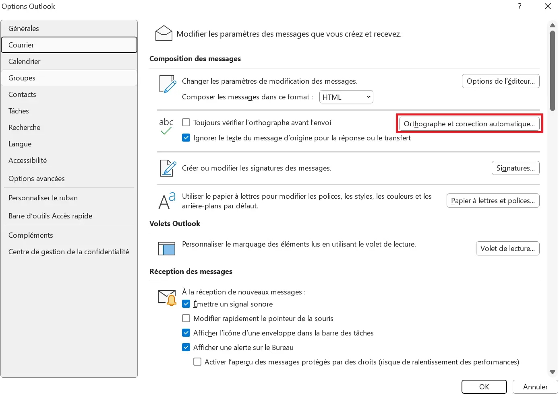Toggle envelope icon in taskbar checkbox
The height and width of the screenshot is (395, 559).
[x=186, y=333]
